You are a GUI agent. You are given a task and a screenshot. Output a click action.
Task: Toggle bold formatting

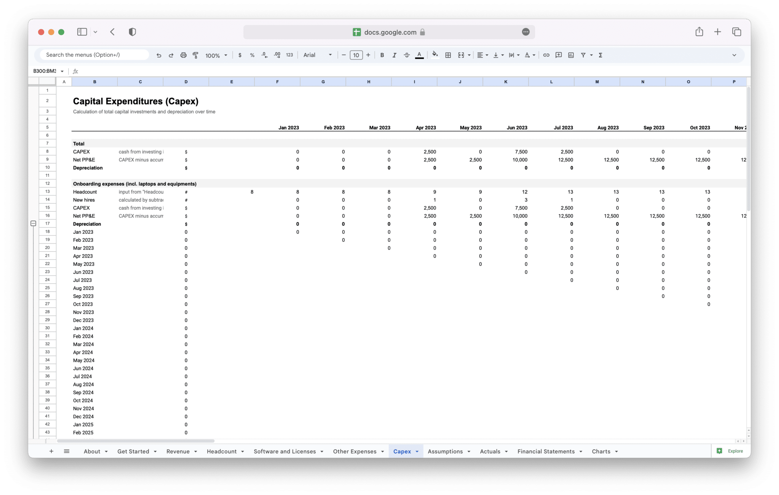pyautogui.click(x=382, y=55)
